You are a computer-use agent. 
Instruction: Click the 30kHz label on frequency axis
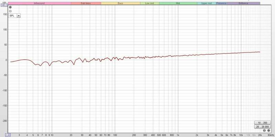[270, 135]
